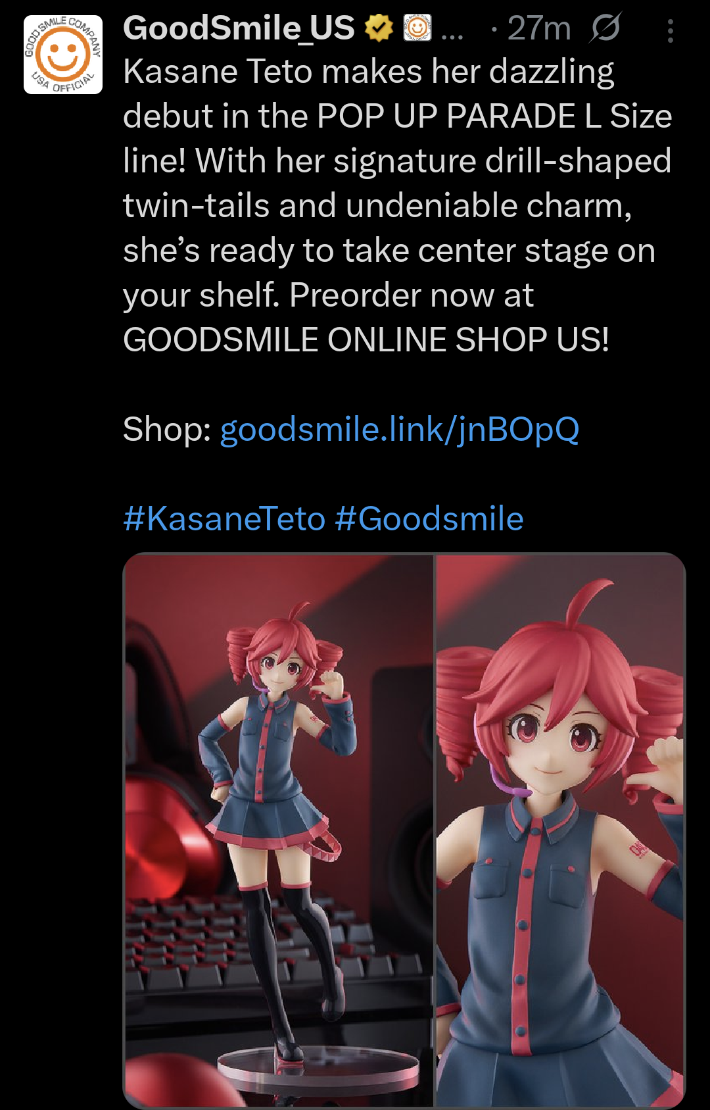
Task: Tap the 'twin-tails and undeniable charm' line
Action: pyautogui.click(x=377, y=206)
